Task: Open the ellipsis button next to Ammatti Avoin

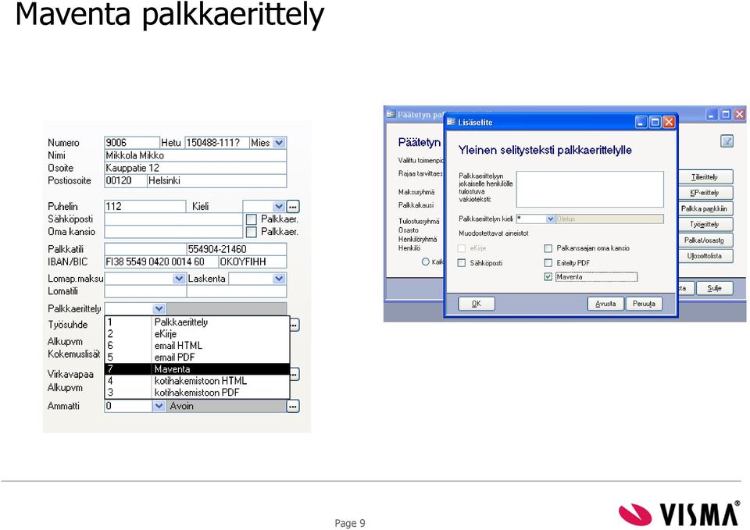Action: coord(293,406)
